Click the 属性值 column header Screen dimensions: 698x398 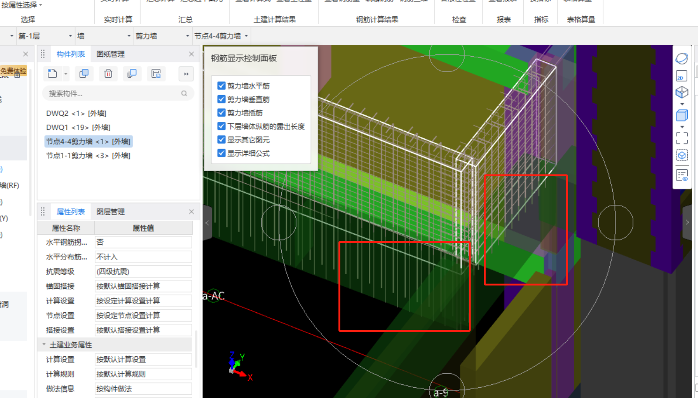(143, 228)
